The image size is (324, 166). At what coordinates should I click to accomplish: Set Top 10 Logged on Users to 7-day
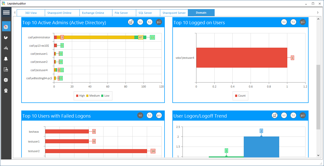(293, 22)
